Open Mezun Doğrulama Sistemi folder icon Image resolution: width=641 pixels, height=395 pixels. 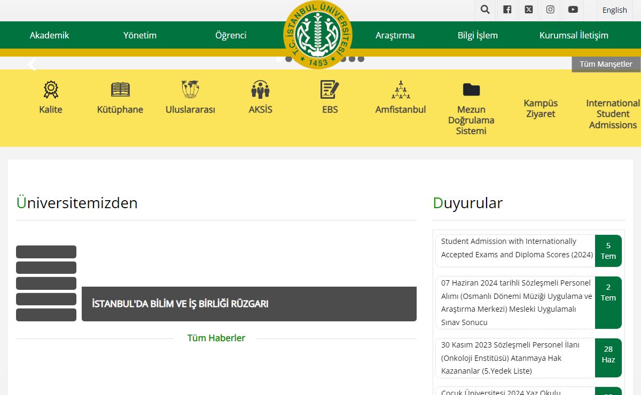click(471, 89)
